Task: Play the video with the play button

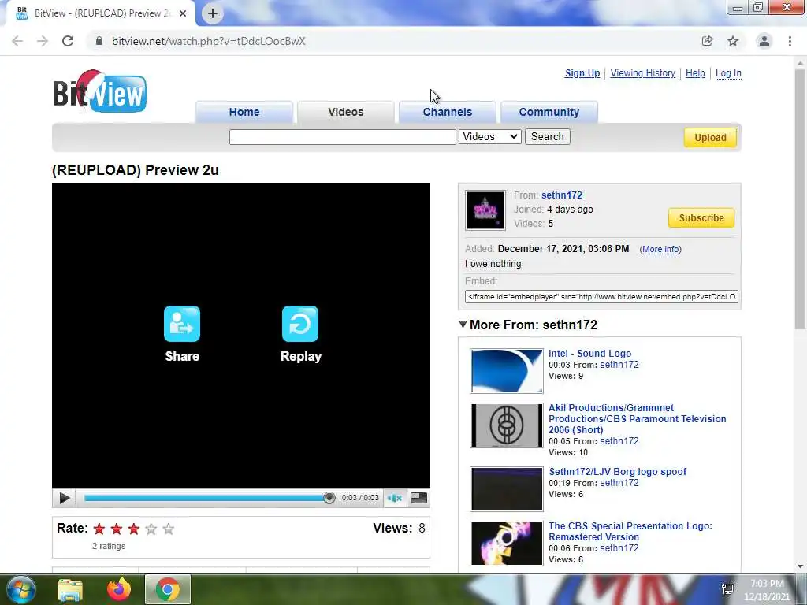Action: pos(65,498)
